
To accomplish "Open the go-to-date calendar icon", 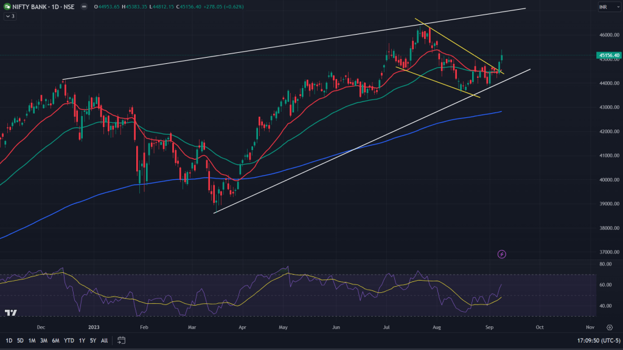I will click(x=121, y=340).
